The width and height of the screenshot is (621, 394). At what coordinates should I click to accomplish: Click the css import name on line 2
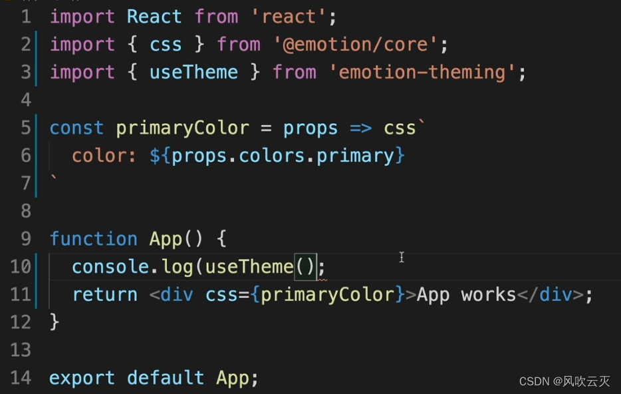(x=166, y=45)
